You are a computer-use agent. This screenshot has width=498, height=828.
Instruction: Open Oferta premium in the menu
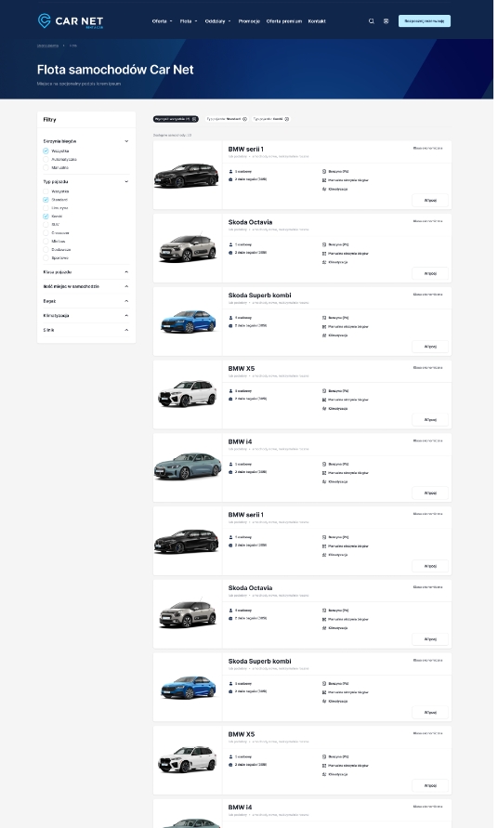(x=284, y=21)
